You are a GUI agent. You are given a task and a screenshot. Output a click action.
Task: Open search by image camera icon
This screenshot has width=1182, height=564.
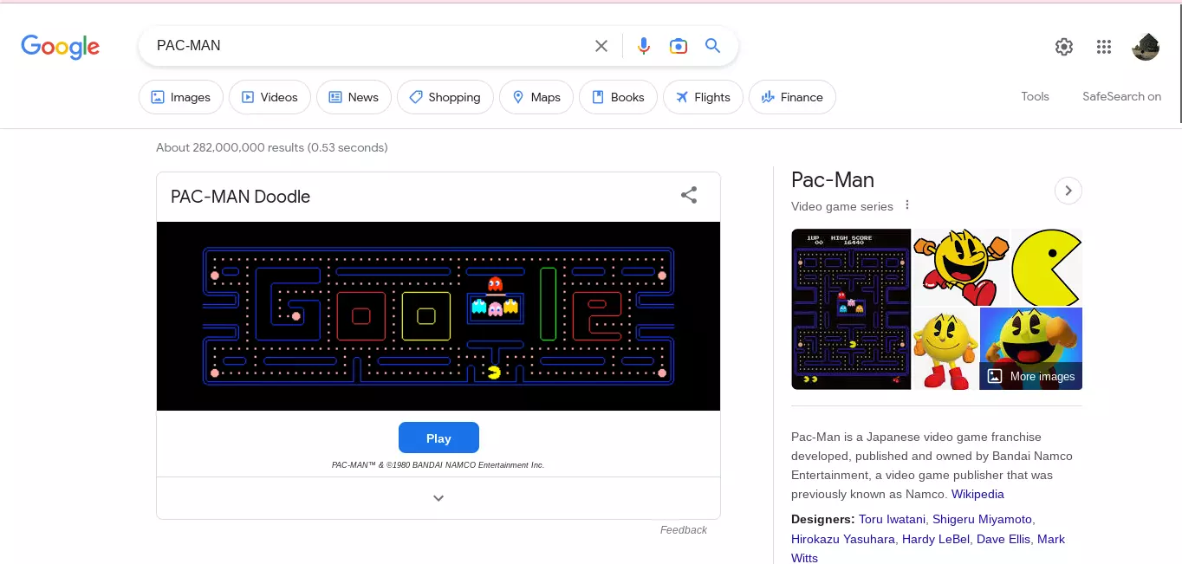(679, 46)
